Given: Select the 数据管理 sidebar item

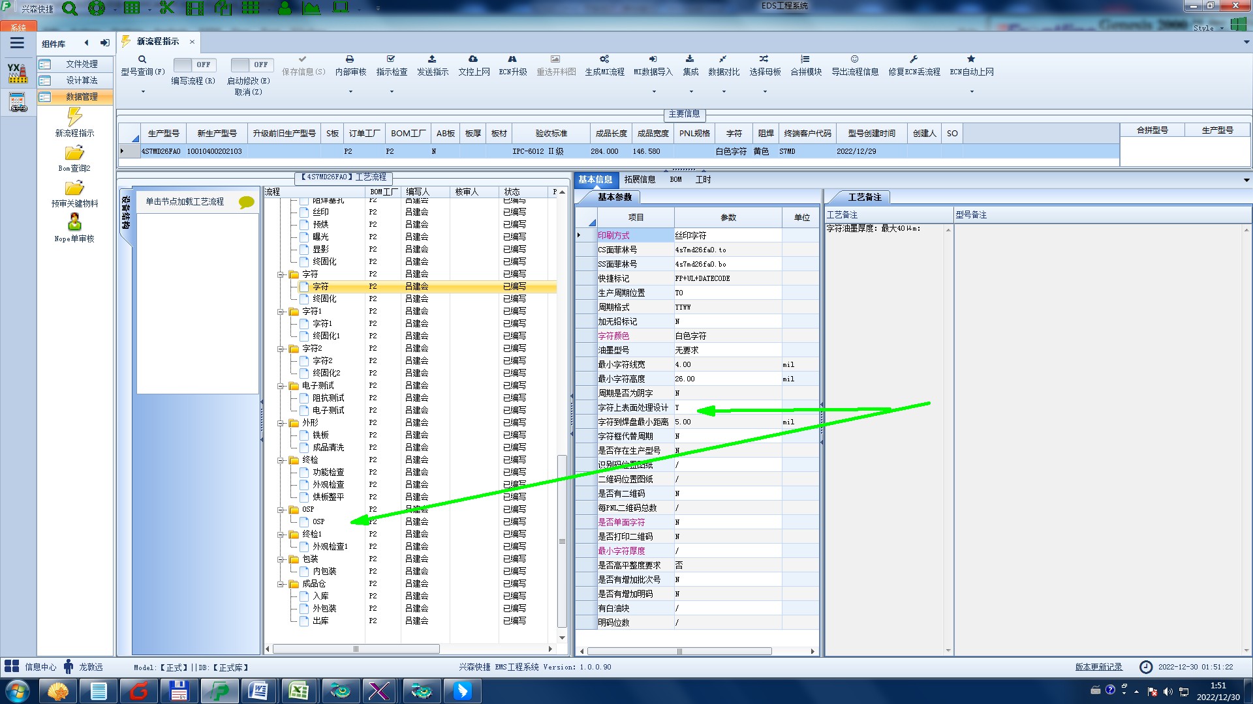Looking at the screenshot, I should [x=74, y=96].
